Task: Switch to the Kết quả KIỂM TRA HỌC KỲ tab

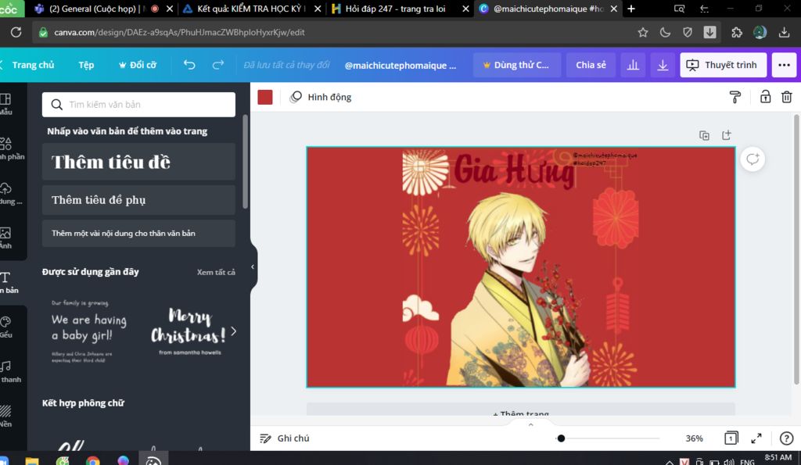Action: 252,9
